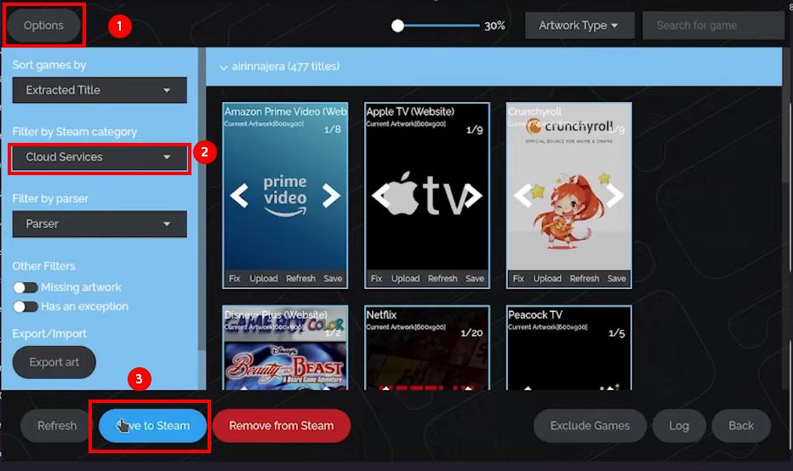Image resolution: width=793 pixels, height=471 pixels.
Task: Open the Filter by parser dropdown
Action: [100, 224]
